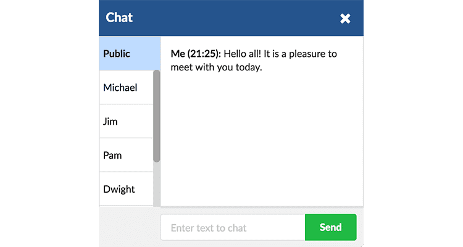Focus the 'Enter text to chat' field
The image size is (463, 247).
(232, 228)
